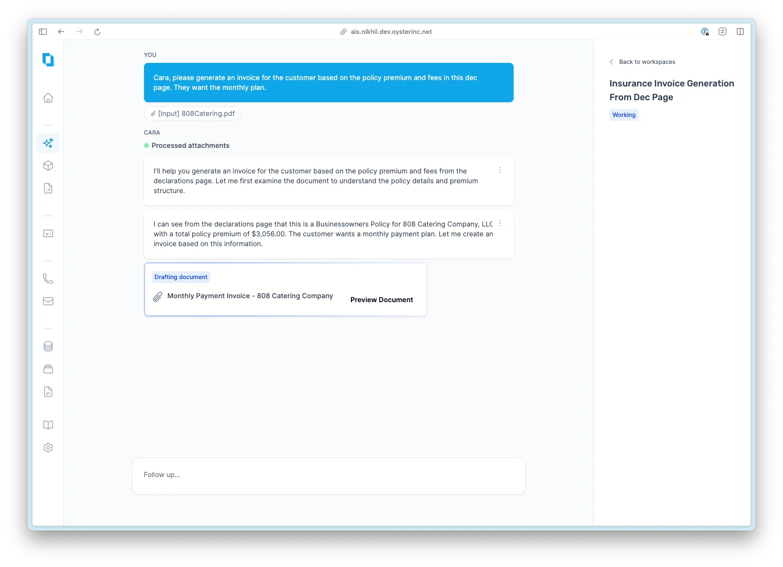Open the open-book docs icon
783x567 pixels.
[48, 425]
